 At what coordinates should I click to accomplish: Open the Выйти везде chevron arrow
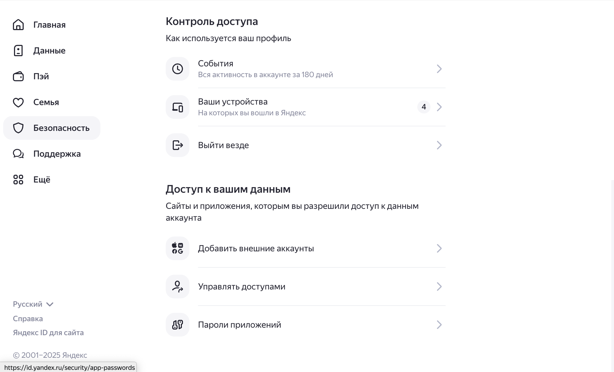point(439,145)
